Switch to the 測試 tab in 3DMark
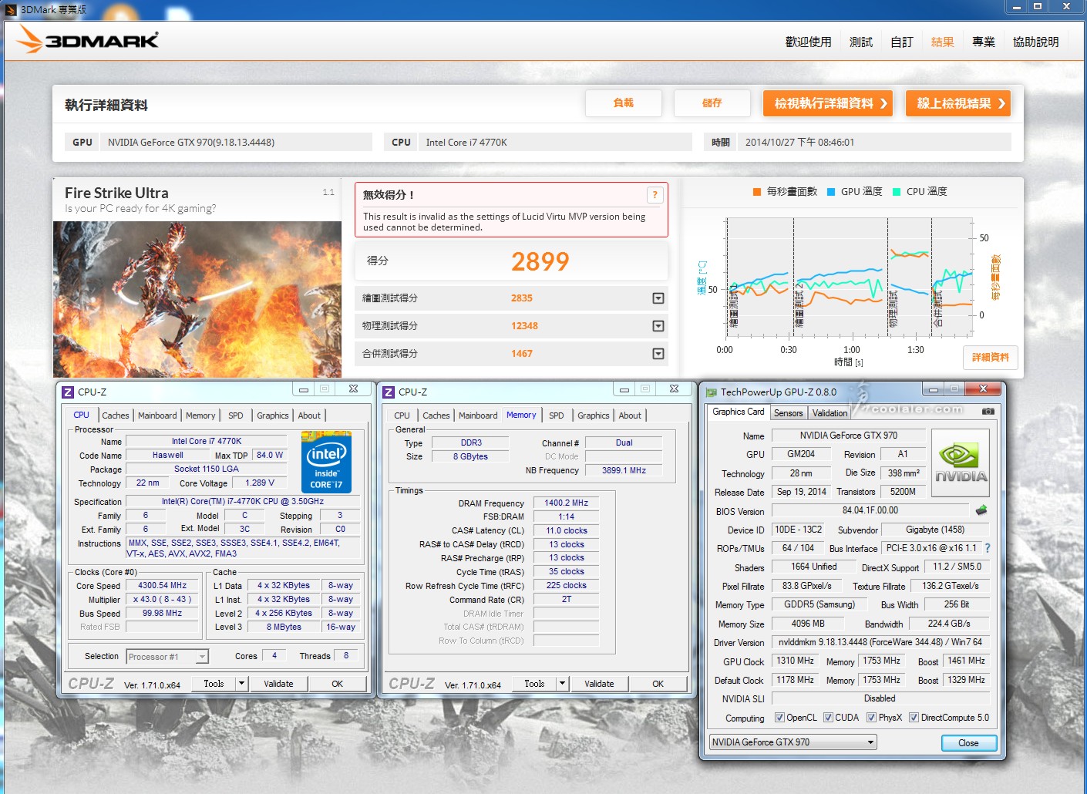Viewport: 1087px width, 794px height. (861, 42)
